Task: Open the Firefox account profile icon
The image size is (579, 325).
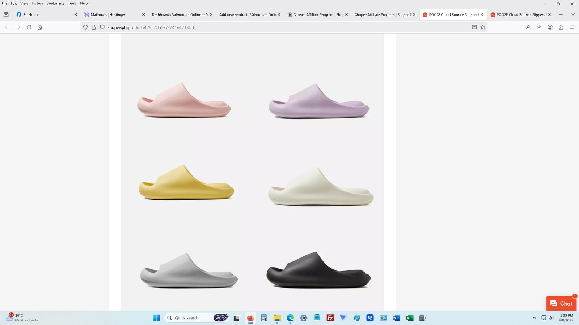Action: click(x=550, y=27)
